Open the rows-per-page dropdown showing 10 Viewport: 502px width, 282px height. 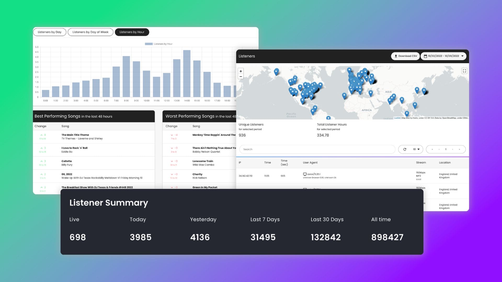point(416,149)
